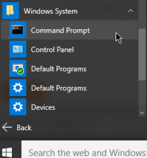
Task: Click the Back arrow icon
Action: click(x=7, y=127)
